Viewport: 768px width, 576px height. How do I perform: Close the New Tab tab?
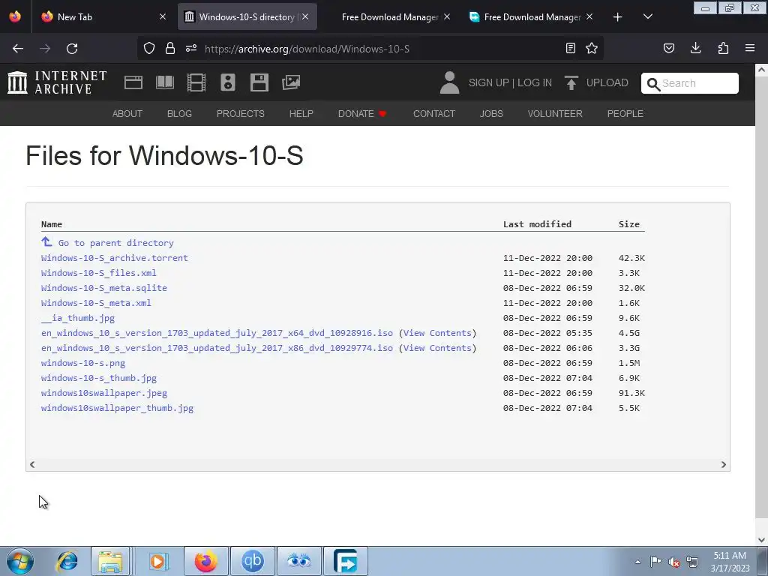click(163, 16)
